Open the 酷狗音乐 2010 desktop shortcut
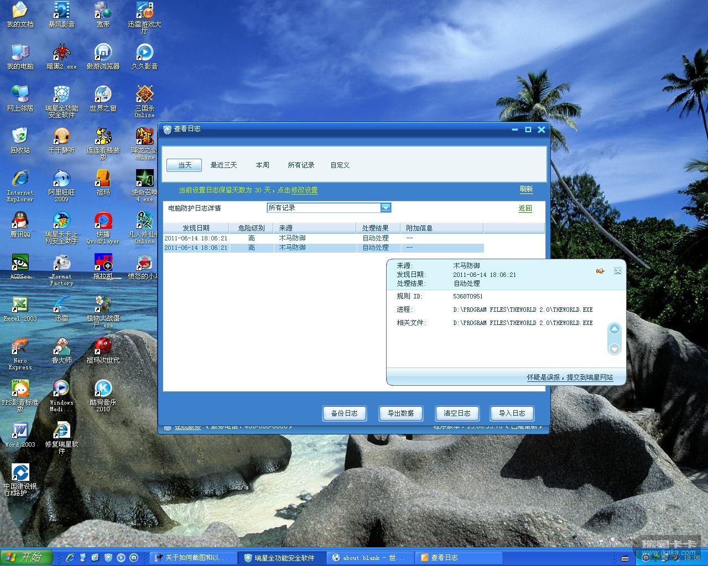Image resolution: width=708 pixels, height=566 pixels. [103, 396]
